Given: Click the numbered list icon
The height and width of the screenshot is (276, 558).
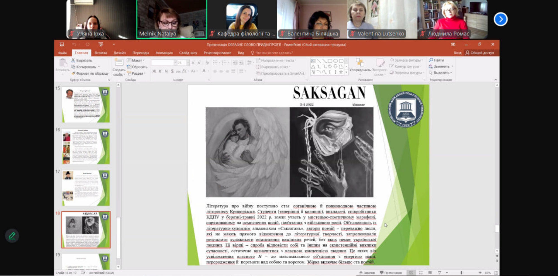Looking at the screenshot, I should [224, 63].
